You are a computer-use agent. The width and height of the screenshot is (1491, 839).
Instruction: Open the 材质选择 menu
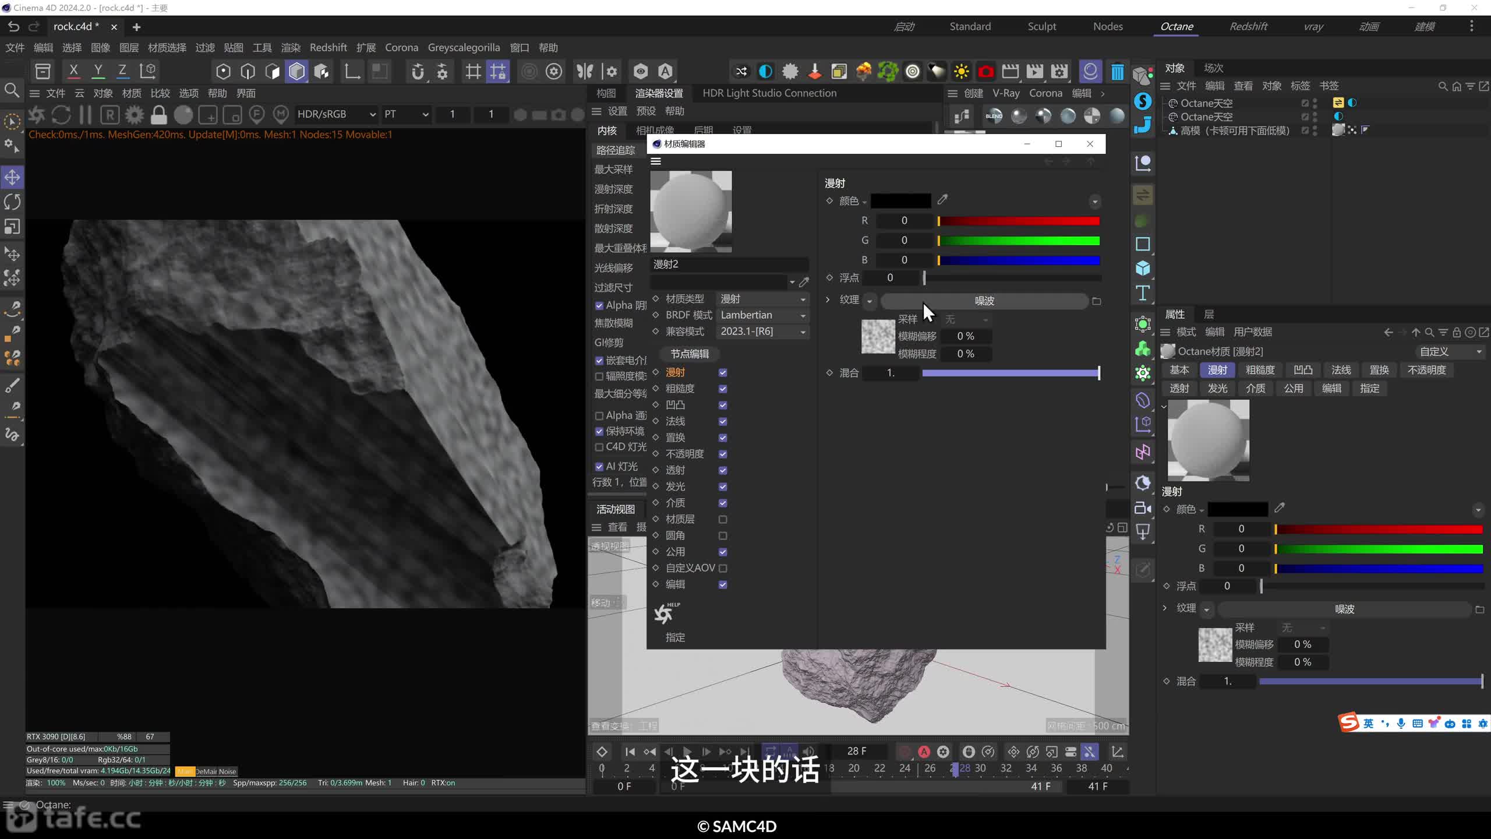coord(167,48)
